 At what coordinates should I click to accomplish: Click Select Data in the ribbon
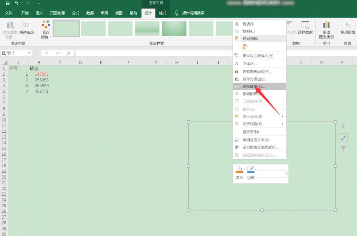[305, 28]
